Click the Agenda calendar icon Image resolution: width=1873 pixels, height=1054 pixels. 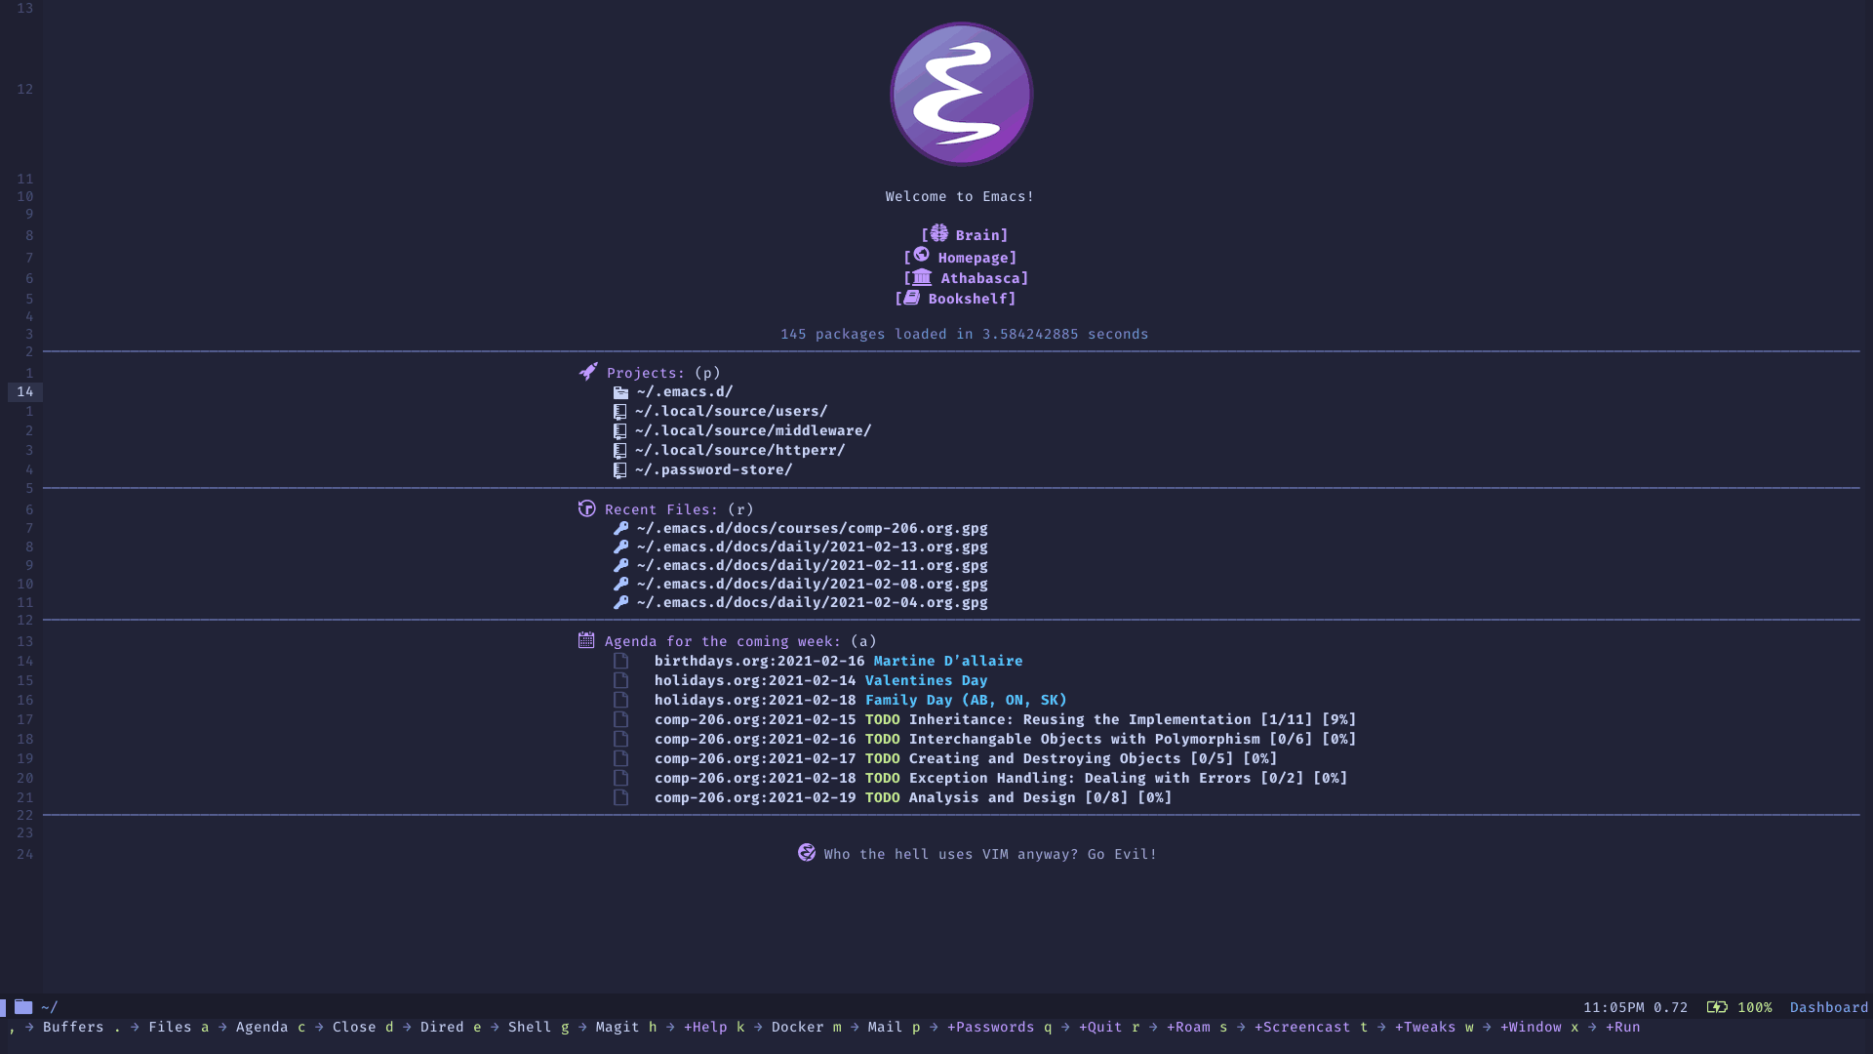(585, 641)
